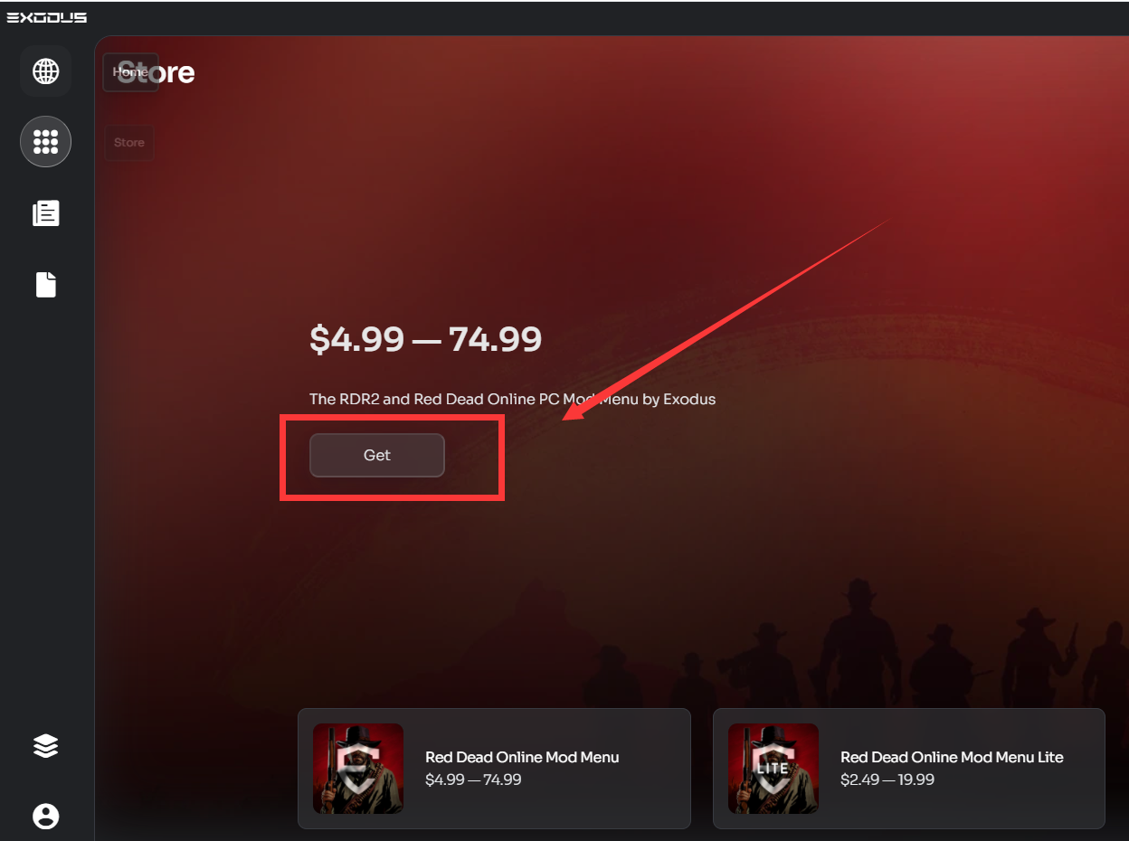Open the Red Dead Online Mod Menu card title
This screenshot has height=841, width=1129.
click(x=522, y=757)
